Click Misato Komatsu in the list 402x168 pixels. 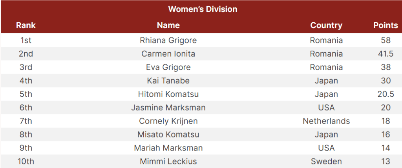coord(168,135)
